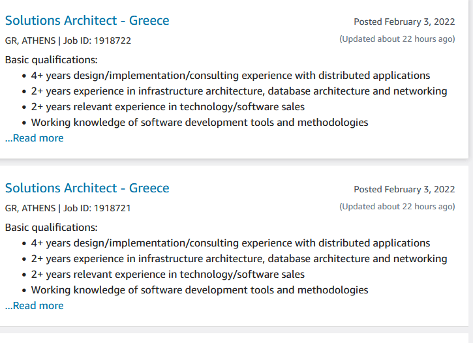Expand Read more for job 1918722
The image size is (473, 343).
pos(35,138)
